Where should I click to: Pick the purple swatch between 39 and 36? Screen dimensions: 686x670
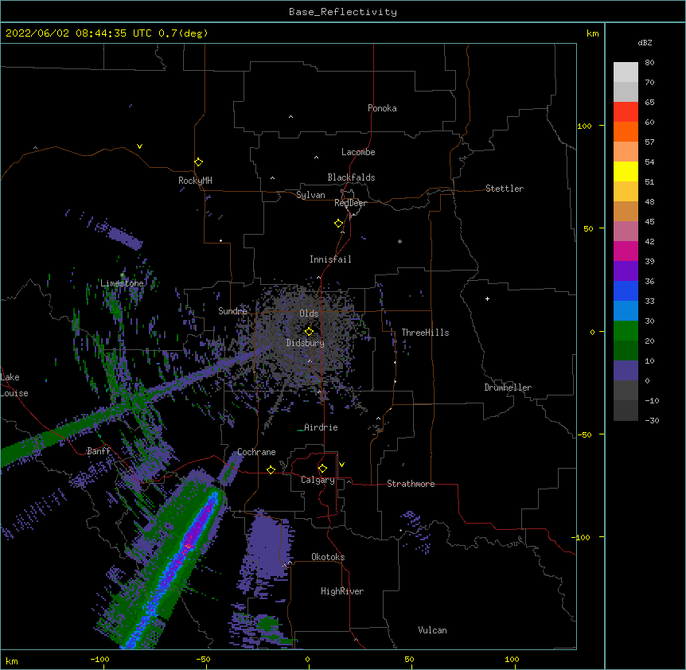(x=626, y=271)
